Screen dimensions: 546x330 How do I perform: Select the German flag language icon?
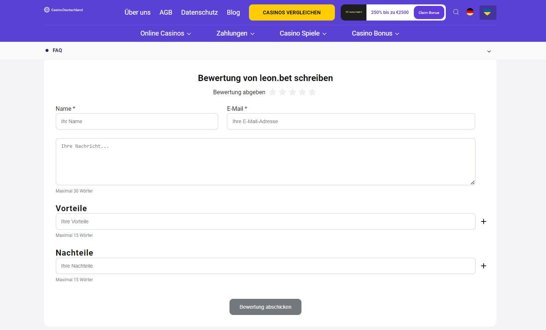point(470,12)
